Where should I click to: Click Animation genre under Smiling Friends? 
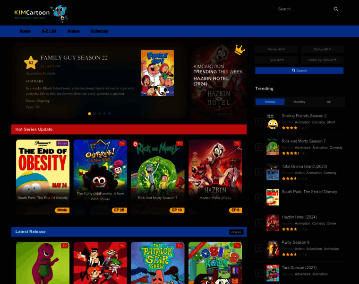tap(302, 122)
